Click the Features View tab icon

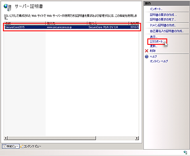tap(4, 146)
